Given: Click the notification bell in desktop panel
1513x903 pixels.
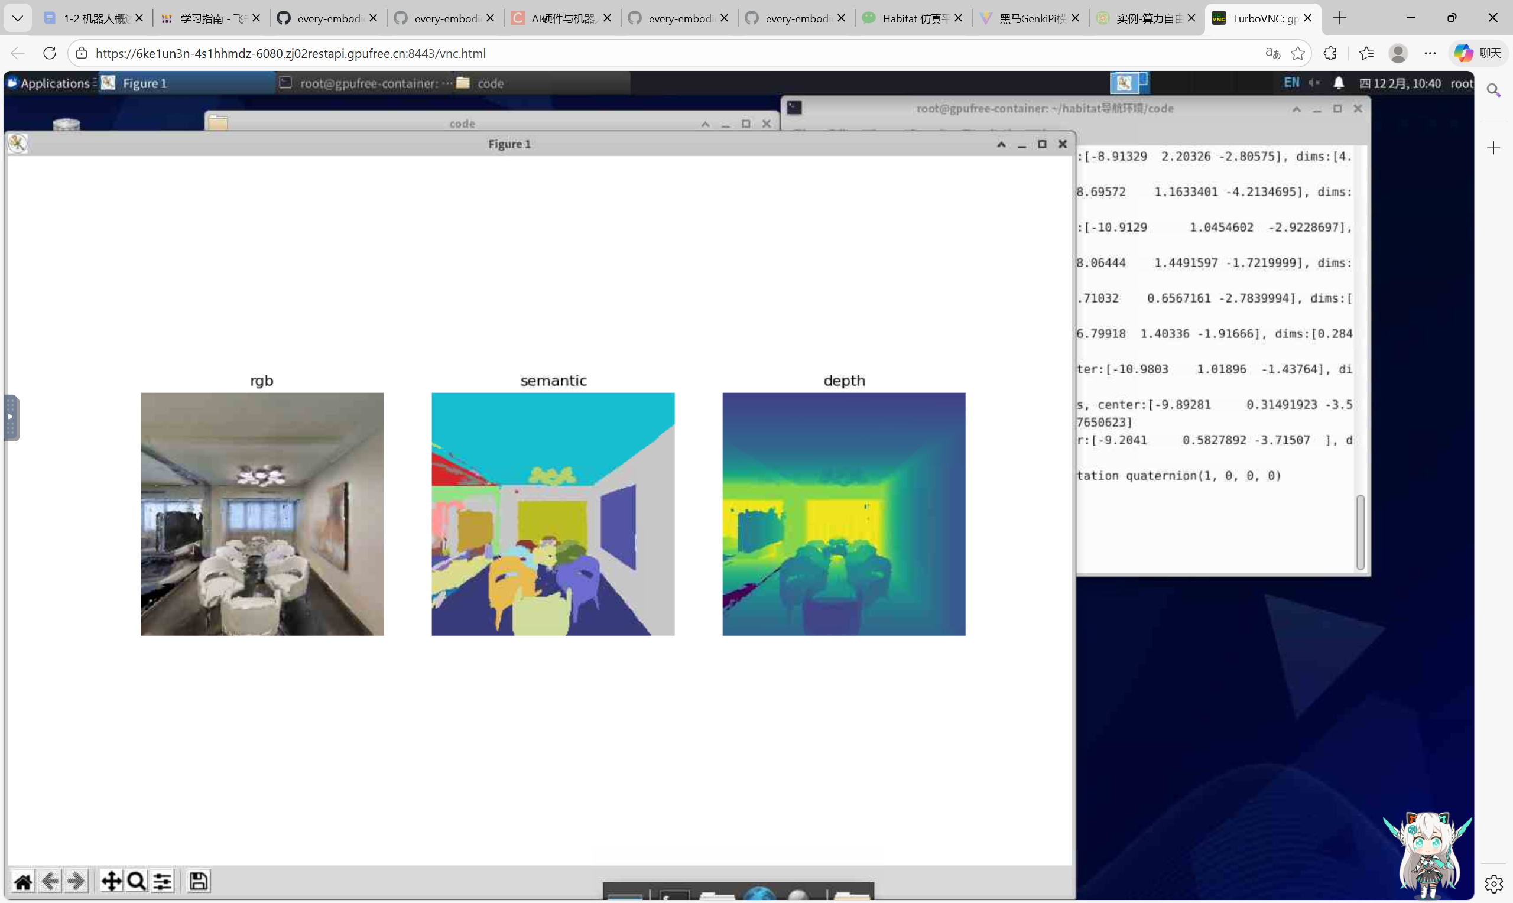Looking at the screenshot, I should point(1339,83).
